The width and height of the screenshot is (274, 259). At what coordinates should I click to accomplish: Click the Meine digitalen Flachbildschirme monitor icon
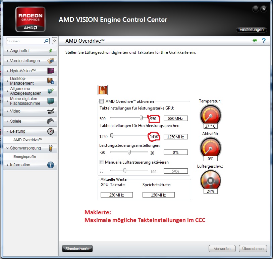pyautogui.click(x=51, y=101)
